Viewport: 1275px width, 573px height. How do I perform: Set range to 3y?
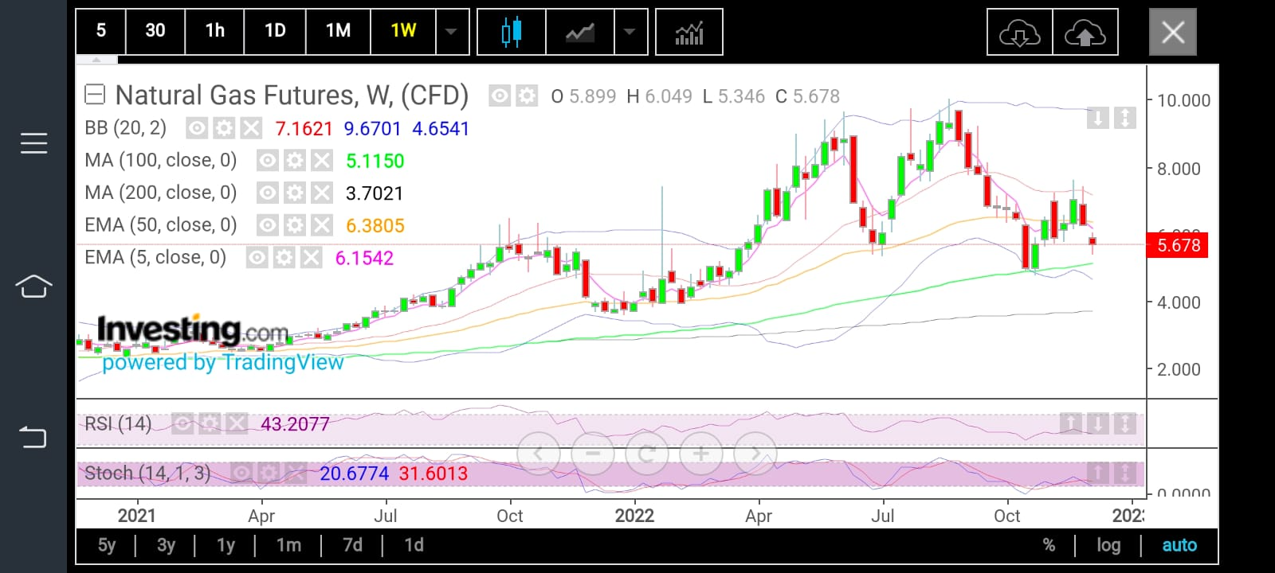point(166,545)
